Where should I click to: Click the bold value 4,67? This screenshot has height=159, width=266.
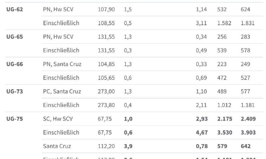pos(202,132)
